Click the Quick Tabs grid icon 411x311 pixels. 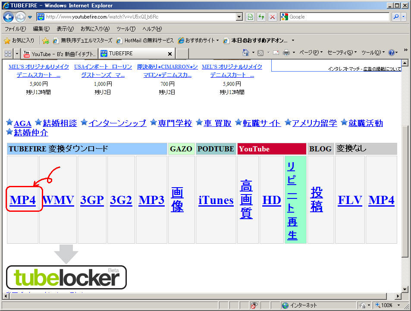click(x=7, y=53)
